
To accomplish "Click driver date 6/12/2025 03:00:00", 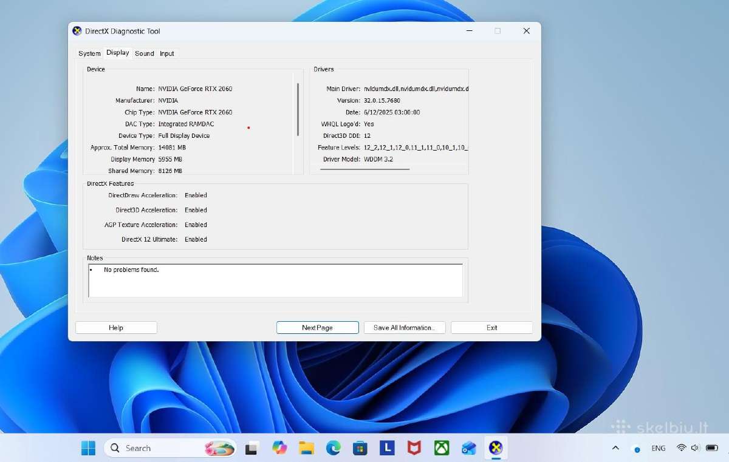I will 392,112.
